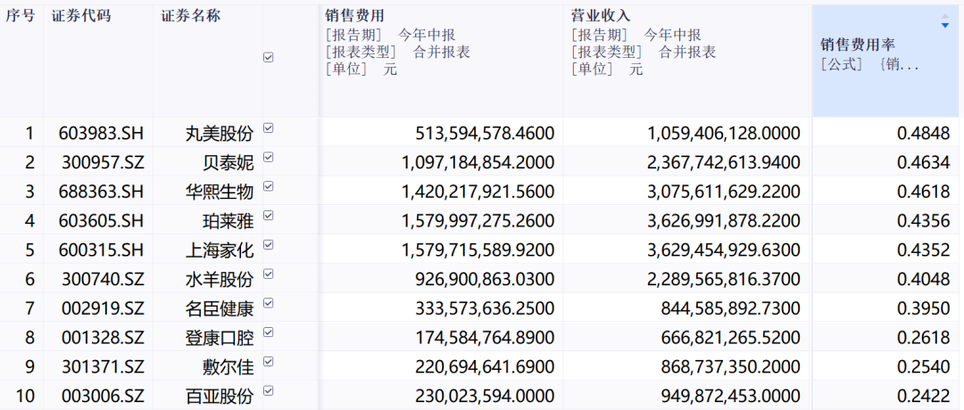
Task: Select stock code 603605.SH
Action: click(102, 221)
